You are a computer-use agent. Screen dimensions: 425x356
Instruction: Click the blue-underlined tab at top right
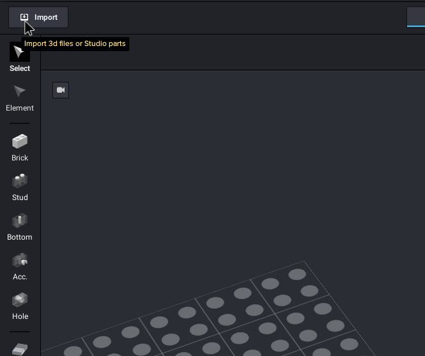[416, 17]
